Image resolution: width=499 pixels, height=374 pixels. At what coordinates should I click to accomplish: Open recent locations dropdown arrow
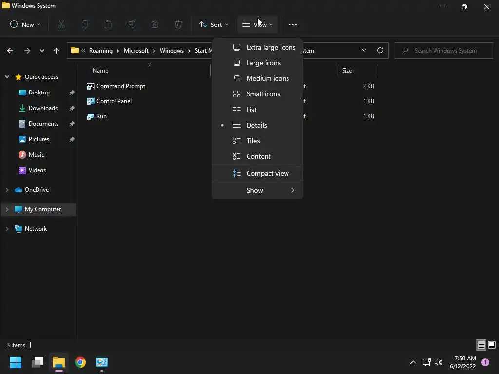pyautogui.click(x=42, y=51)
